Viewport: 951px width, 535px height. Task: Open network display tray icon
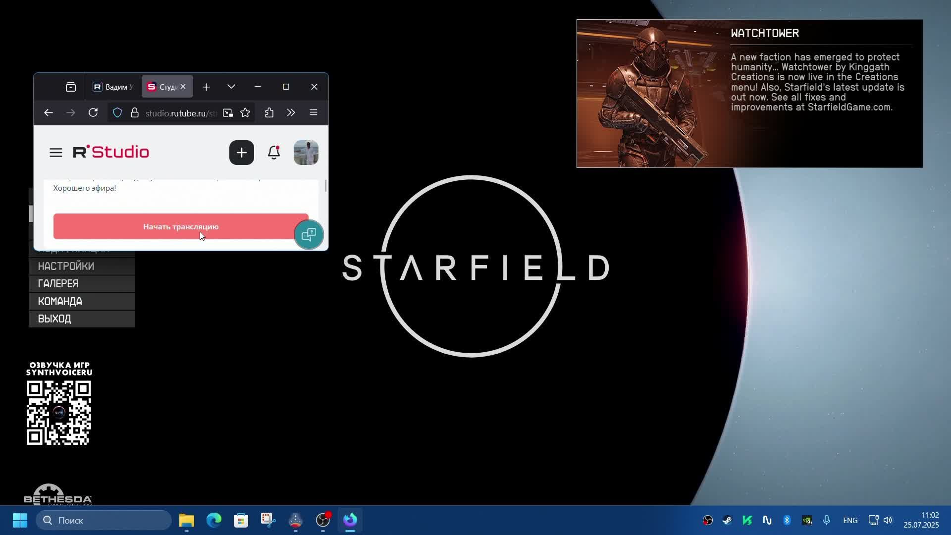click(873, 520)
